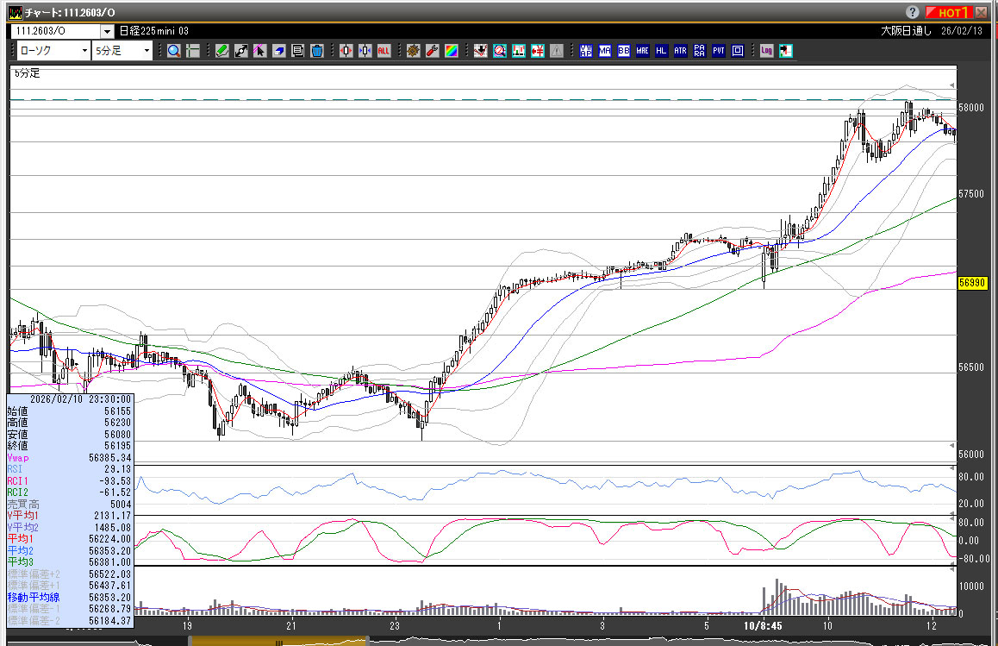Viewport: 998px width, 646px height.
Task: Open the red wrench settings icon
Action: tap(433, 51)
